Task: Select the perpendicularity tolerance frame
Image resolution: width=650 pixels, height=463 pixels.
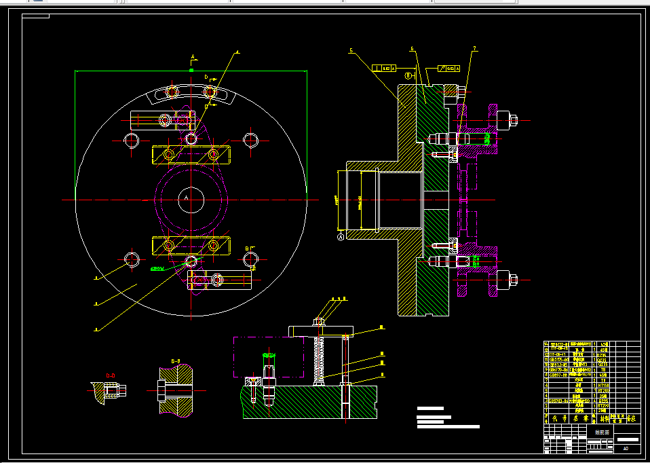Action: pyautogui.click(x=384, y=68)
